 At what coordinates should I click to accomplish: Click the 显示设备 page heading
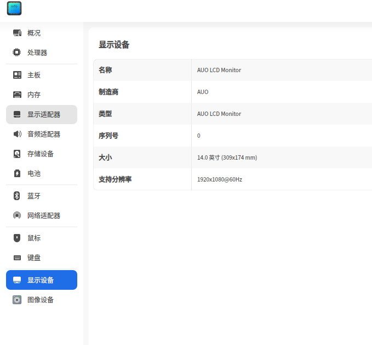114,44
